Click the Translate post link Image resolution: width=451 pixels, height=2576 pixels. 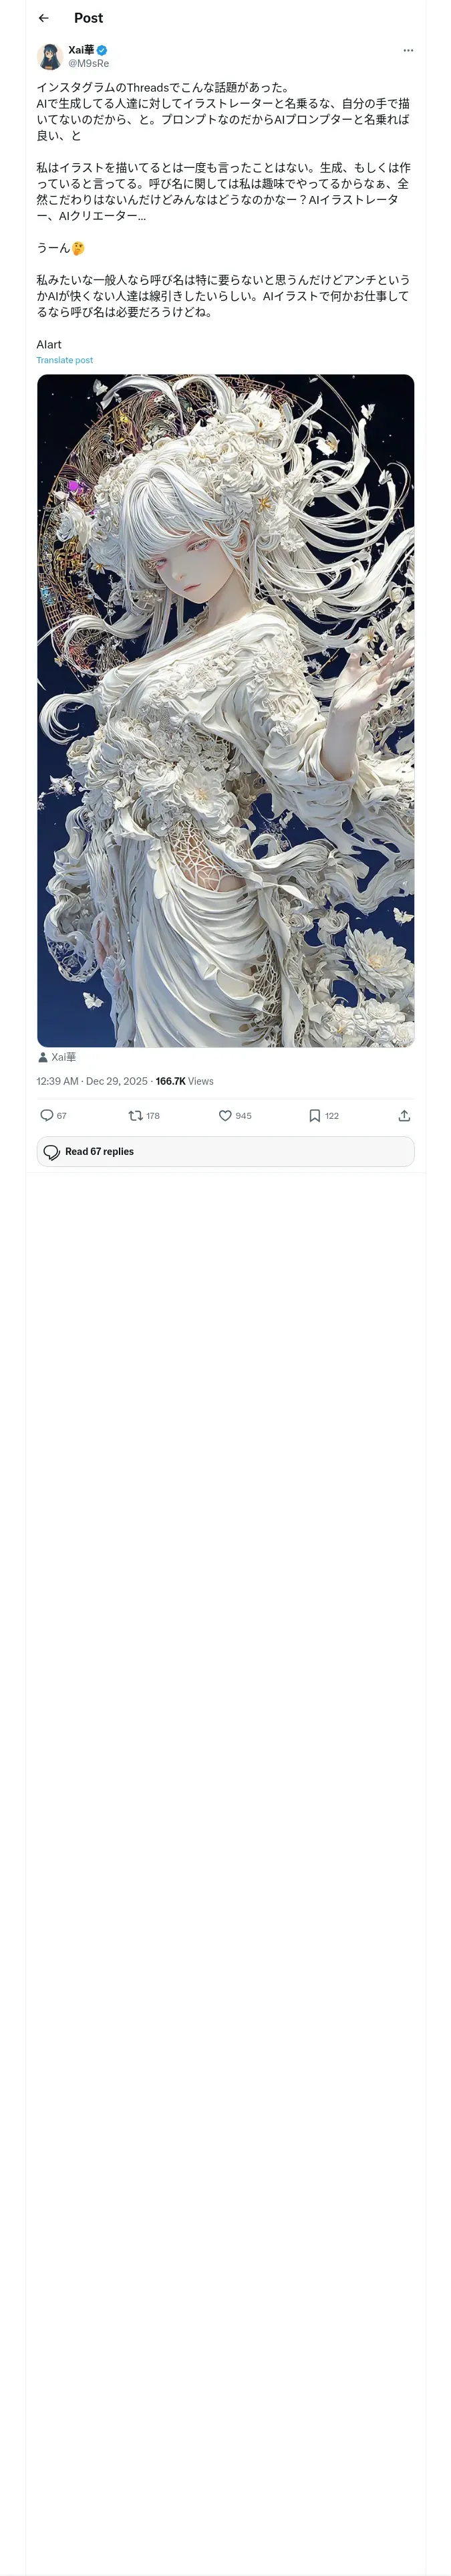tap(64, 360)
